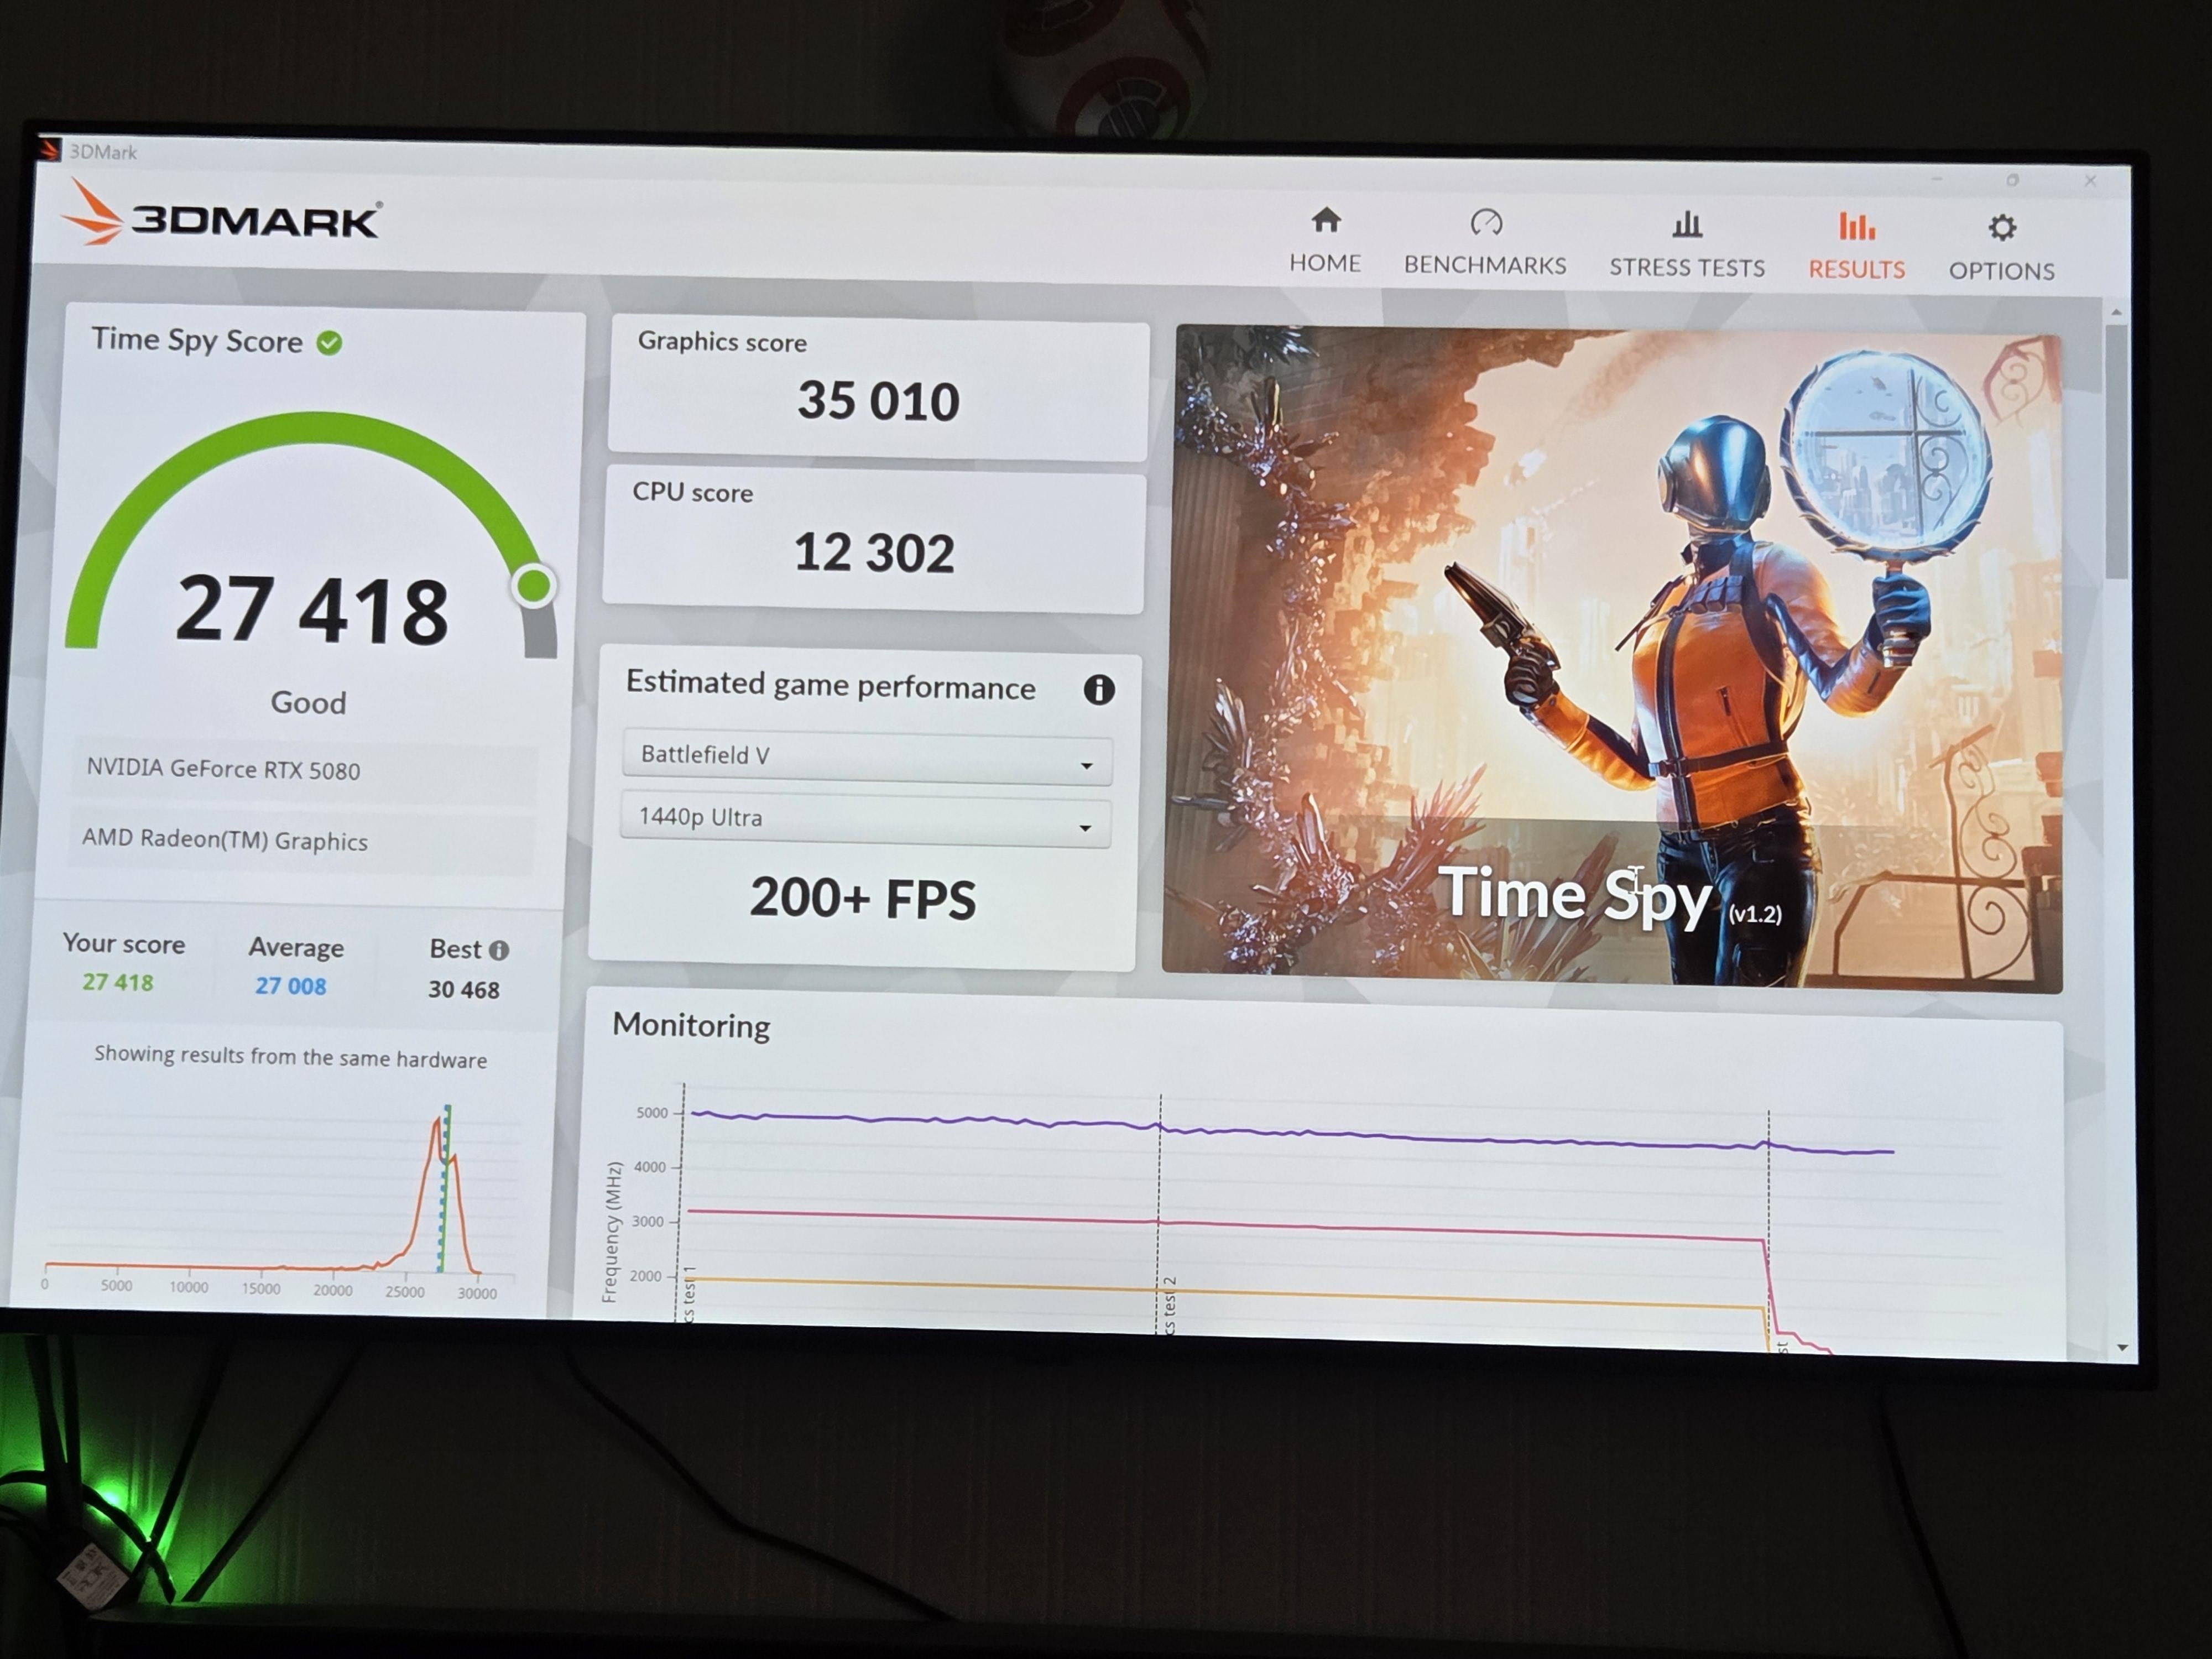This screenshot has width=2212, height=1659.
Task: Click the Graphics score value 35 010
Action: (878, 401)
